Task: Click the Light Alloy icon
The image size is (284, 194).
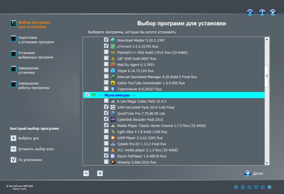Action: [113, 132]
